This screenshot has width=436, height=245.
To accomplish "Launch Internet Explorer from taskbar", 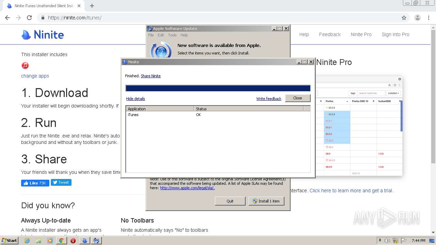I will coord(27,241).
